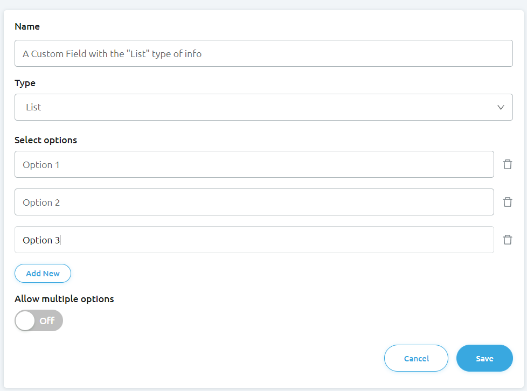Click the "Allow multiple options" label
The image size is (527, 391).
(x=64, y=299)
